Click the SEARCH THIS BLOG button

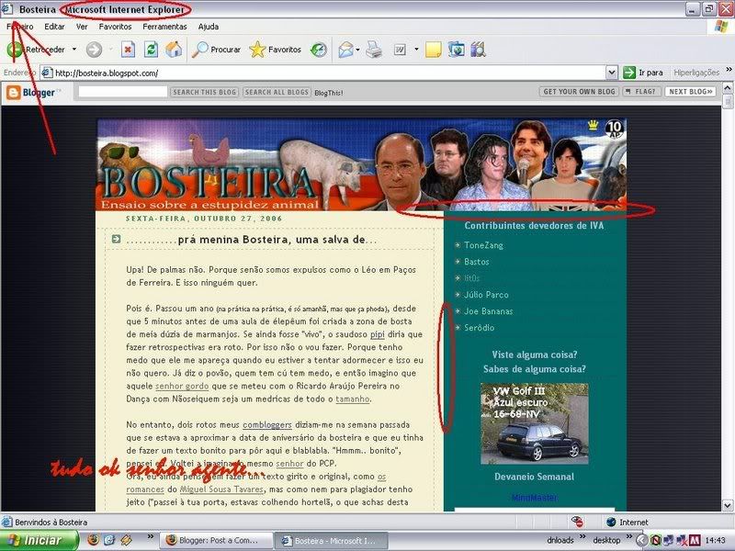pos(204,92)
